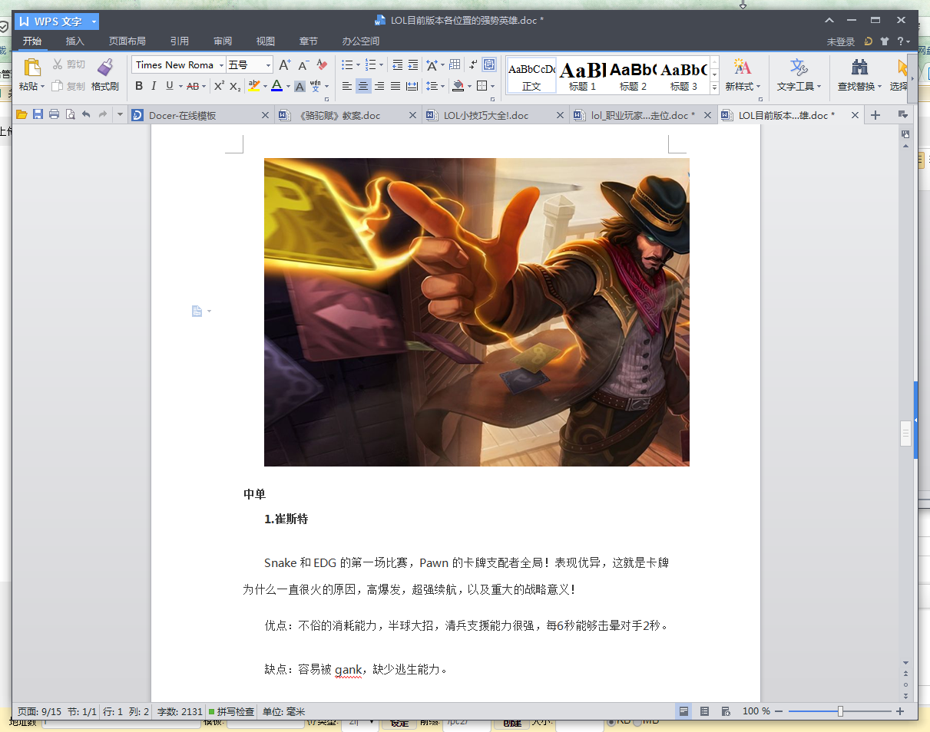Select the 正文 body text style
The width and height of the screenshot is (930, 732).
click(x=531, y=75)
